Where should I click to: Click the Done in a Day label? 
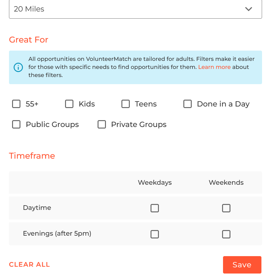click(223, 104)
